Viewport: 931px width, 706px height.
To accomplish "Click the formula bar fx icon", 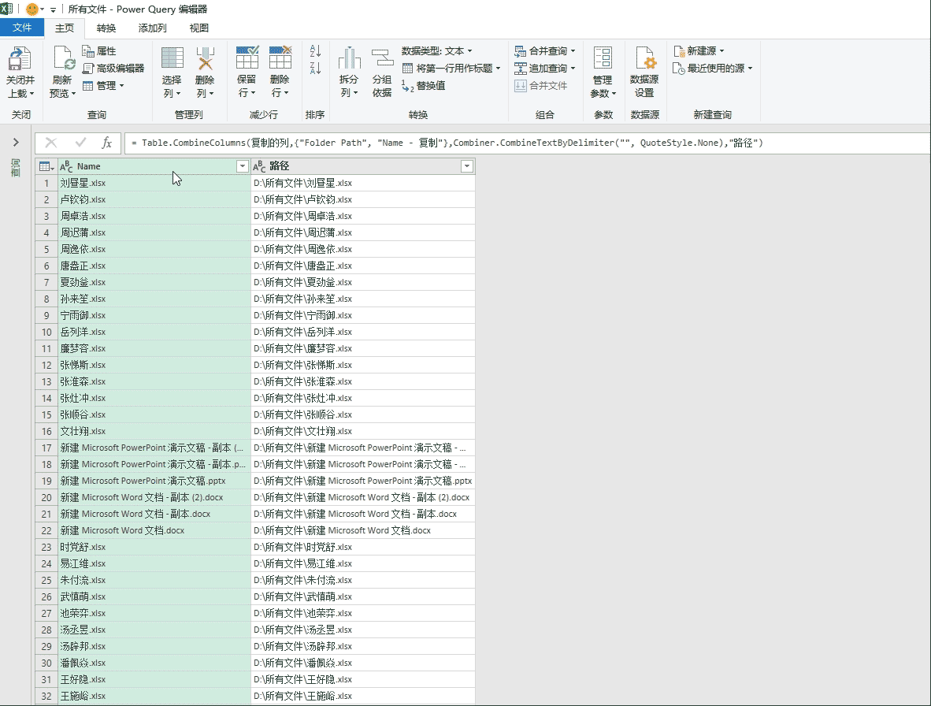I will [107, 143].
